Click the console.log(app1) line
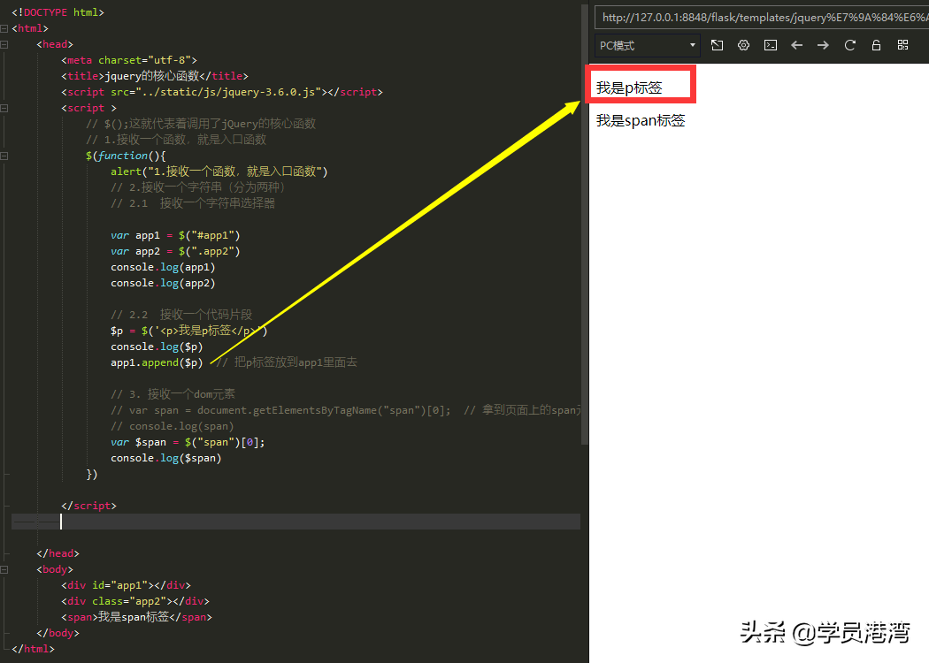The image size is (929, 663). (x=163, y=268)
